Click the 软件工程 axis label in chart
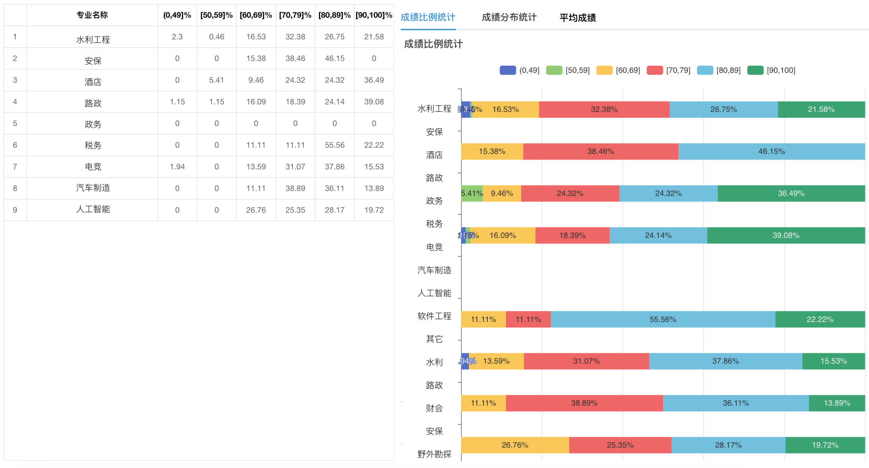This screenshot has height=468, width=869. (x=434, y=316)
